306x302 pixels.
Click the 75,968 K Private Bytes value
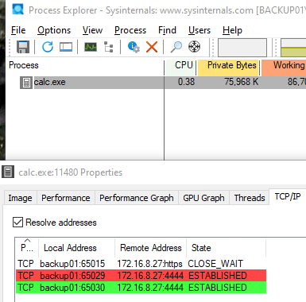242,82
